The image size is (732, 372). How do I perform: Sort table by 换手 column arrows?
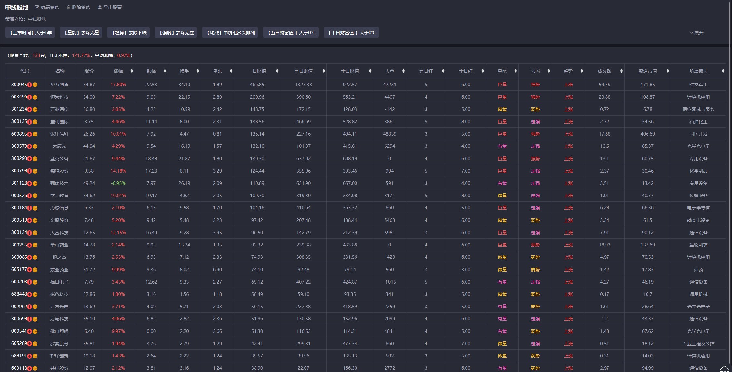point(198,71)
